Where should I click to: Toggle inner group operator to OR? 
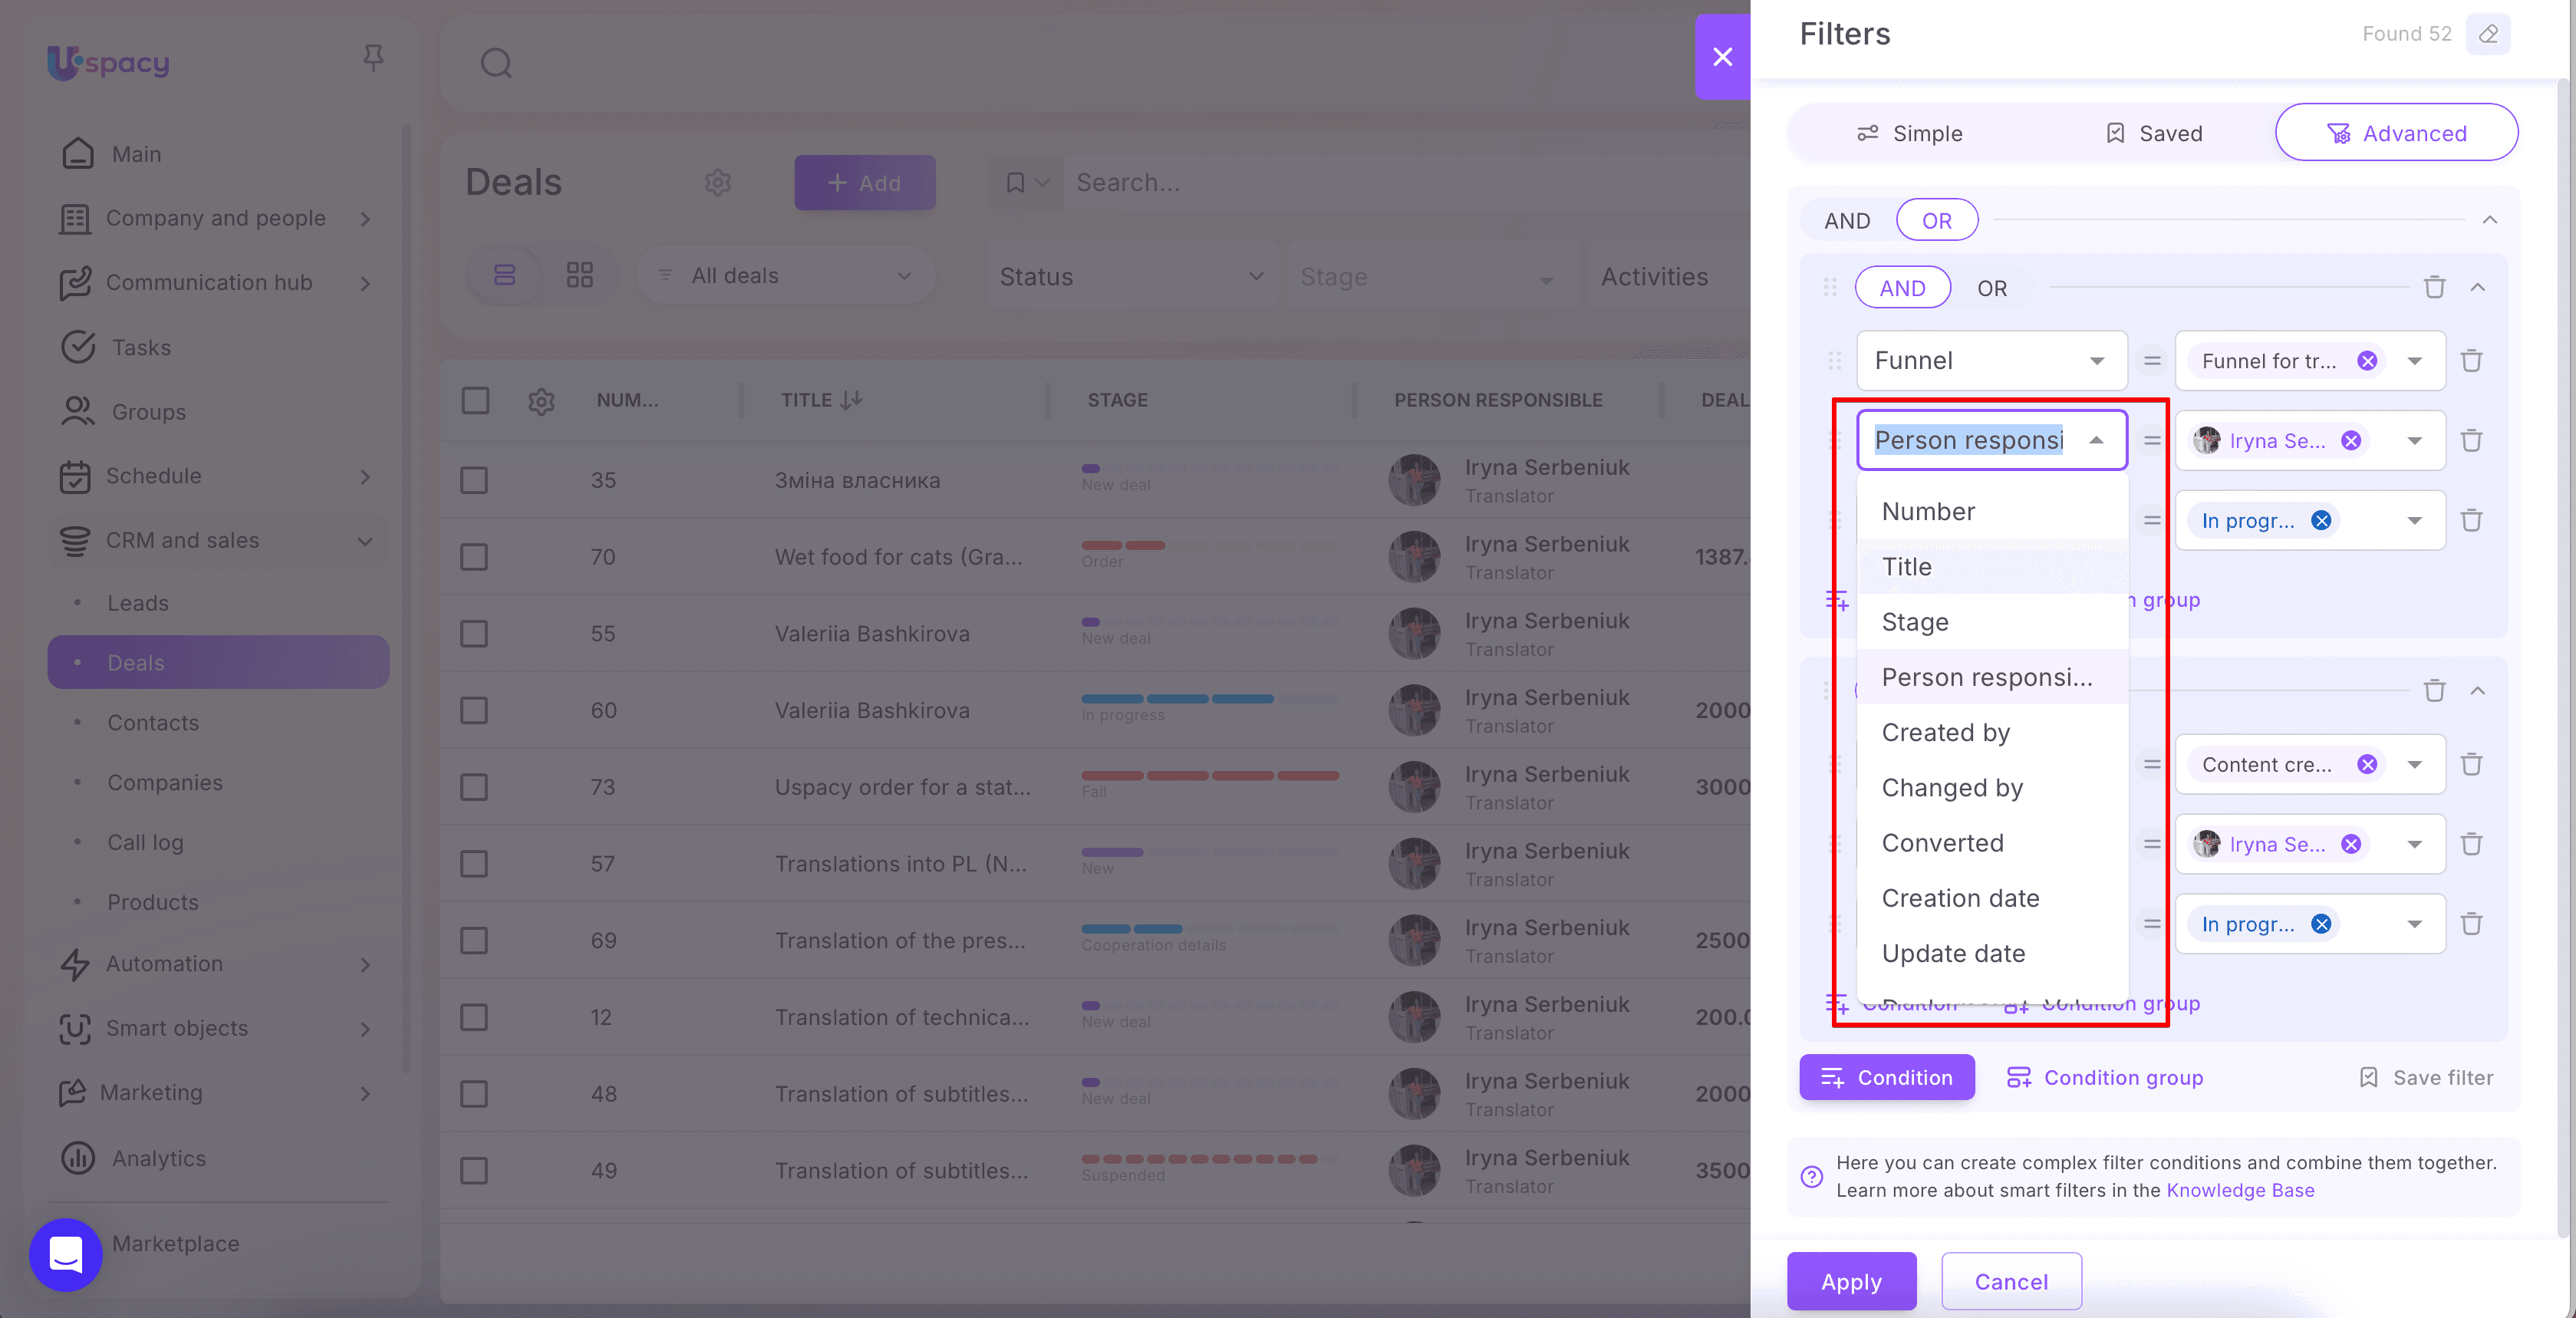(x=1991, y=288)
